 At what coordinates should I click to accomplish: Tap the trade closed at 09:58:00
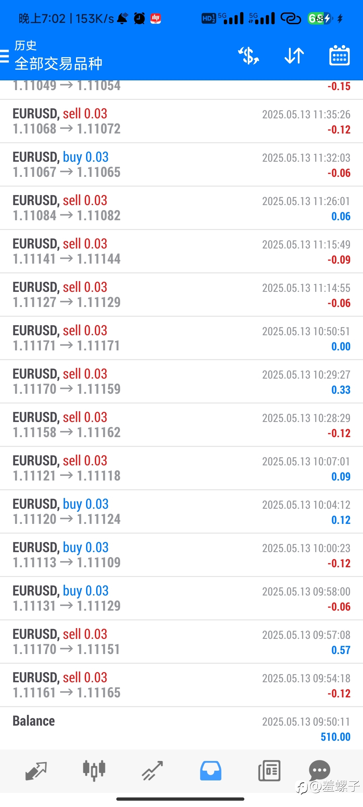tap(182, 599)
